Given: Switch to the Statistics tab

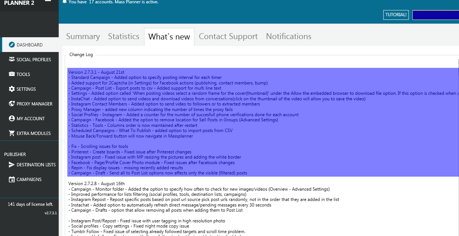Looking at the screenshot, I should tap(123, 36).
